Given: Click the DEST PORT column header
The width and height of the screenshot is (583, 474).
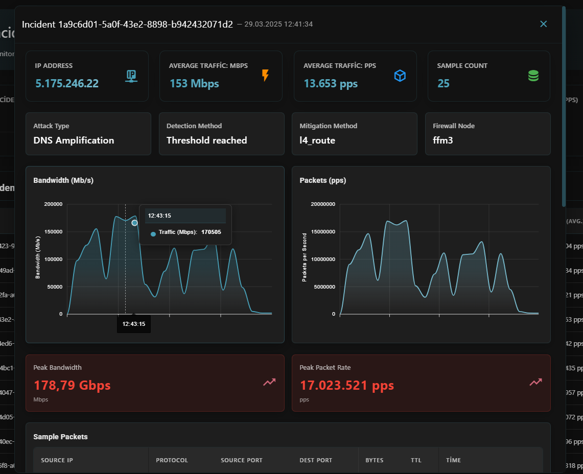Looking at the screenshot, I should 316,460.
